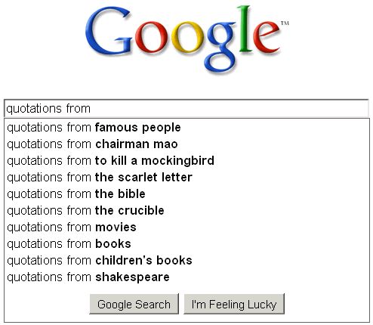This screenshot has width=373, height=325.
Task: Click the search box containing "quotations from"
Action: click(186, 109)
